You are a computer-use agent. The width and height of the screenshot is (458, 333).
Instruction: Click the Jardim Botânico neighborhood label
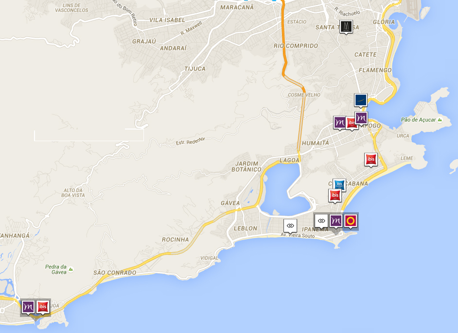(248, 166)
